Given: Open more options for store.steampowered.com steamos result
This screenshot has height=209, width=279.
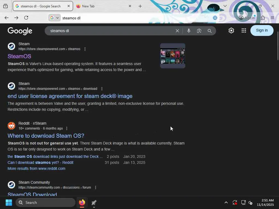Looking at the screenshot, I should click(x=85, y=49).
